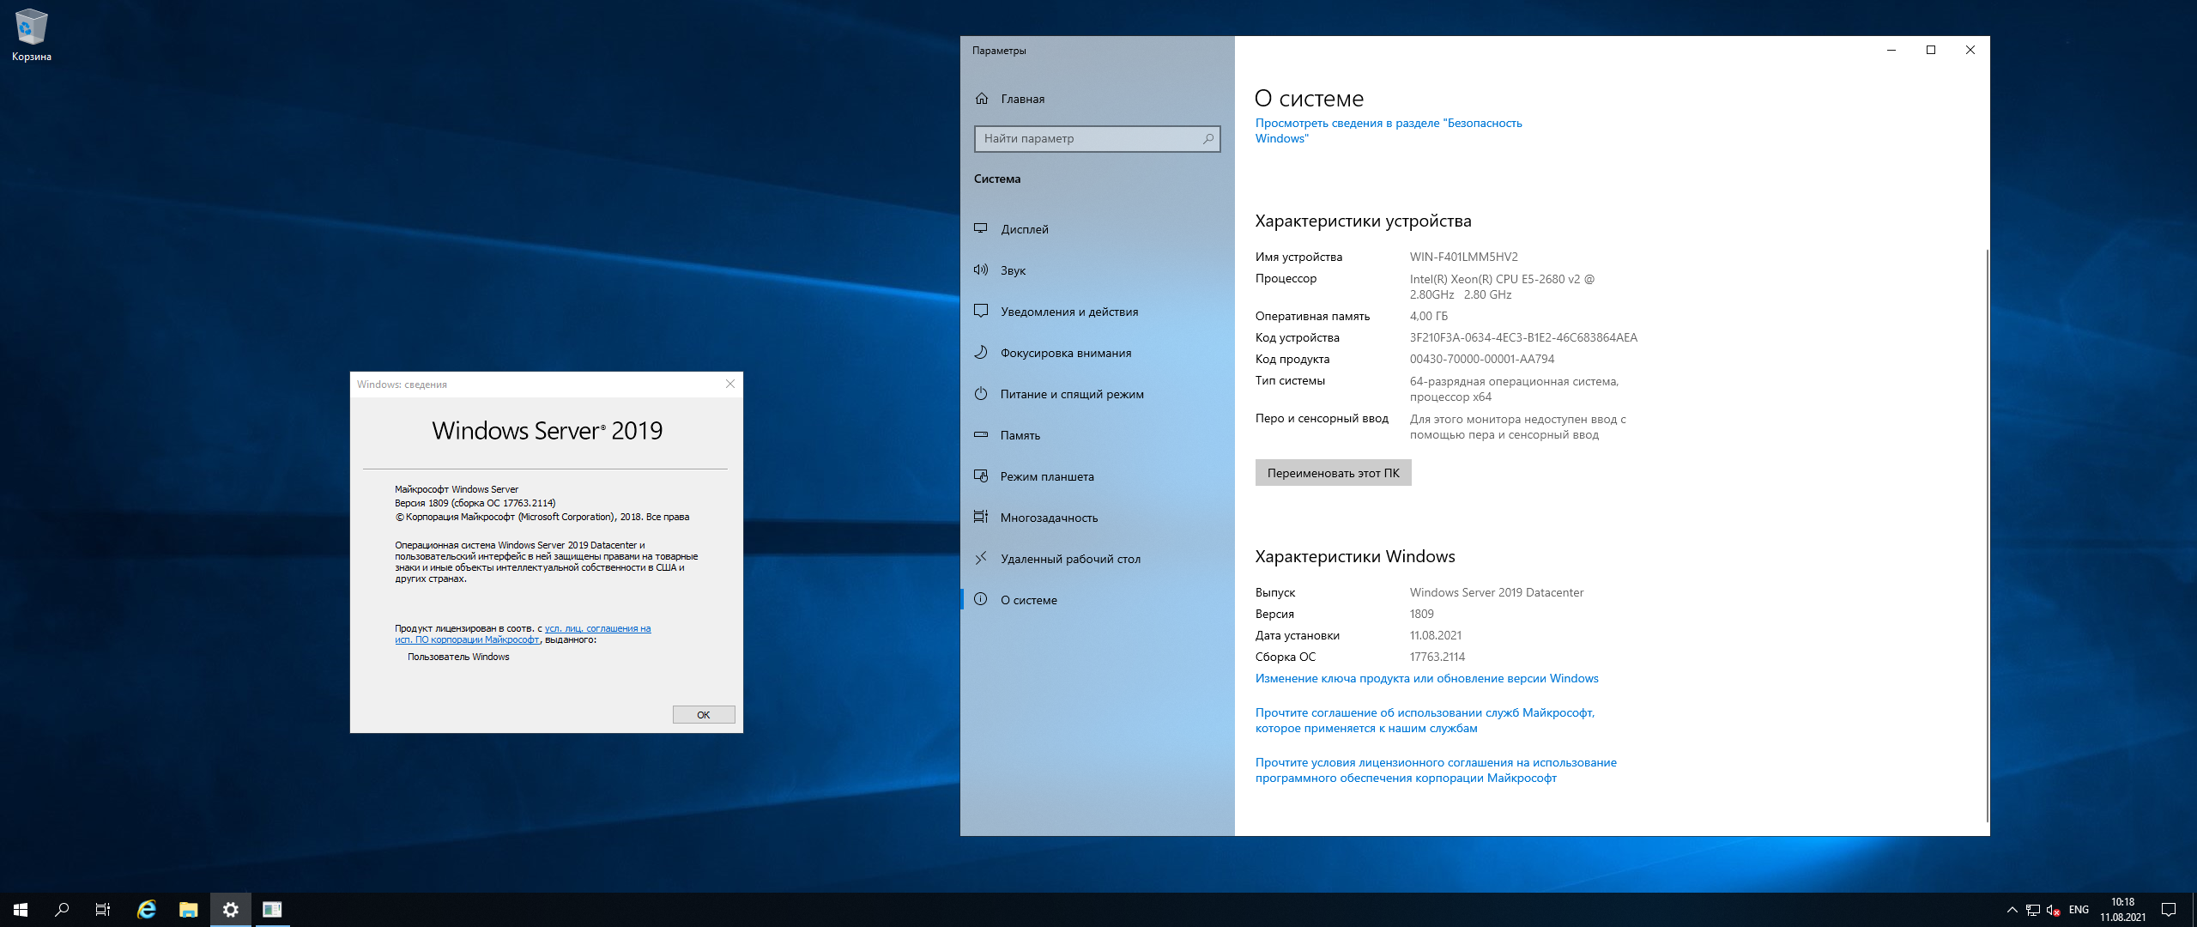
Task: Focus the Найти параметр search field
Action: pyautogui.click(x=1097, y=138)
